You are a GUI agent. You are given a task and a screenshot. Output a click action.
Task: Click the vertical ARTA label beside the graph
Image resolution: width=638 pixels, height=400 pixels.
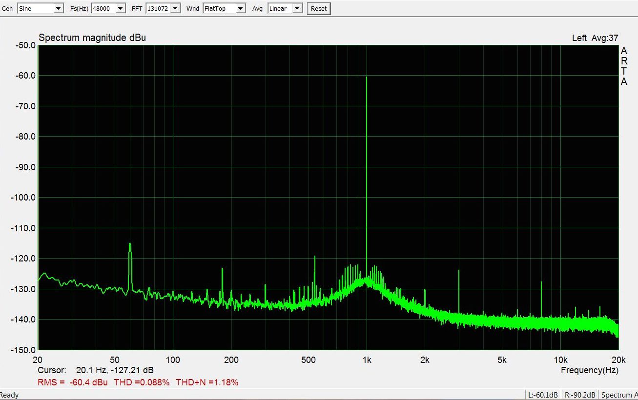point(624,66)
